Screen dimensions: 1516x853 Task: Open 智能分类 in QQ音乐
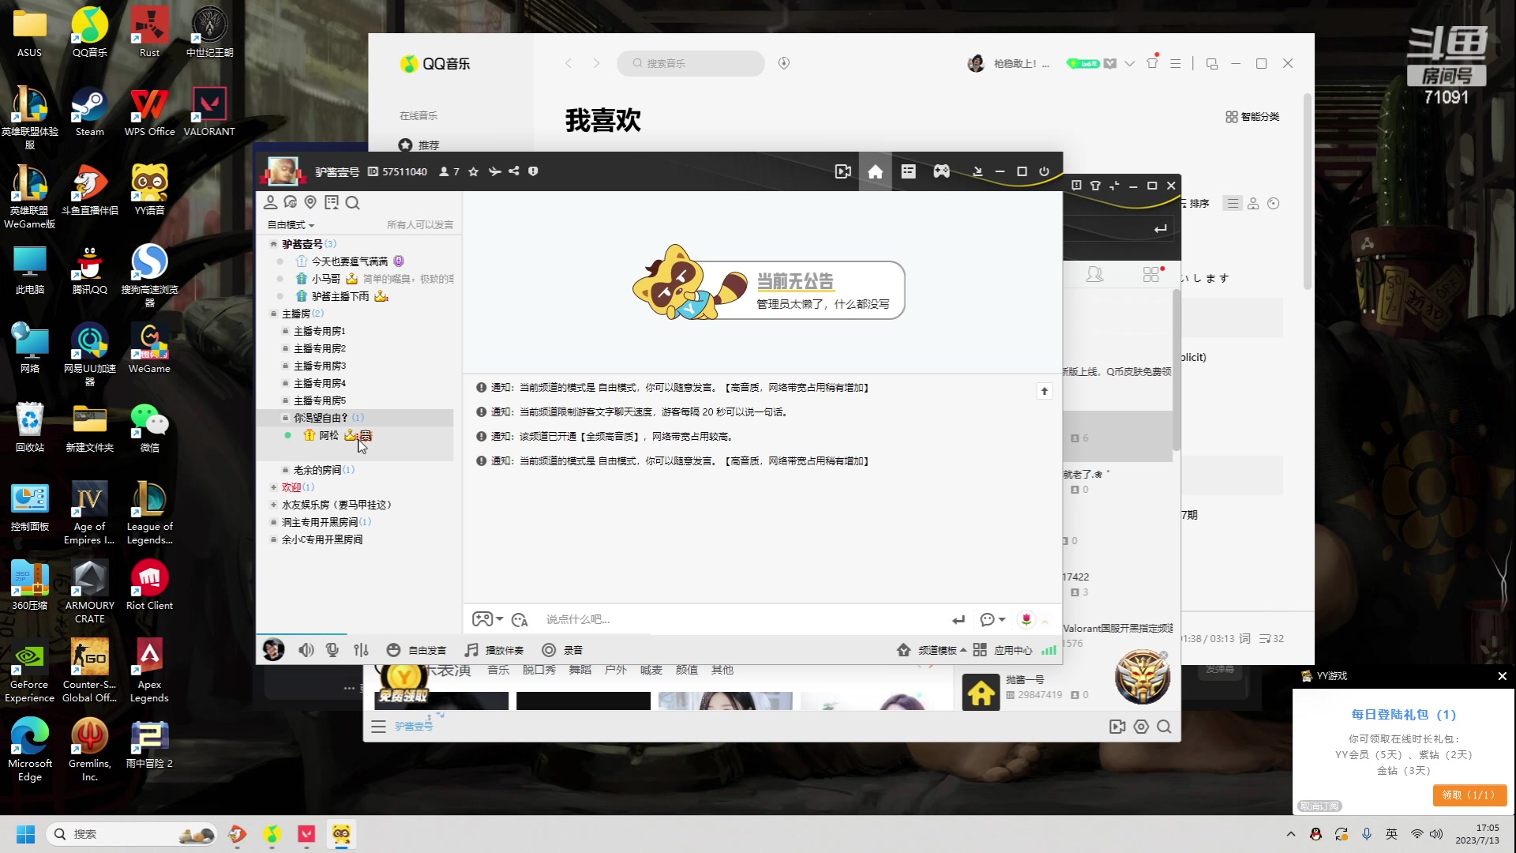(x=1251, y=116)
